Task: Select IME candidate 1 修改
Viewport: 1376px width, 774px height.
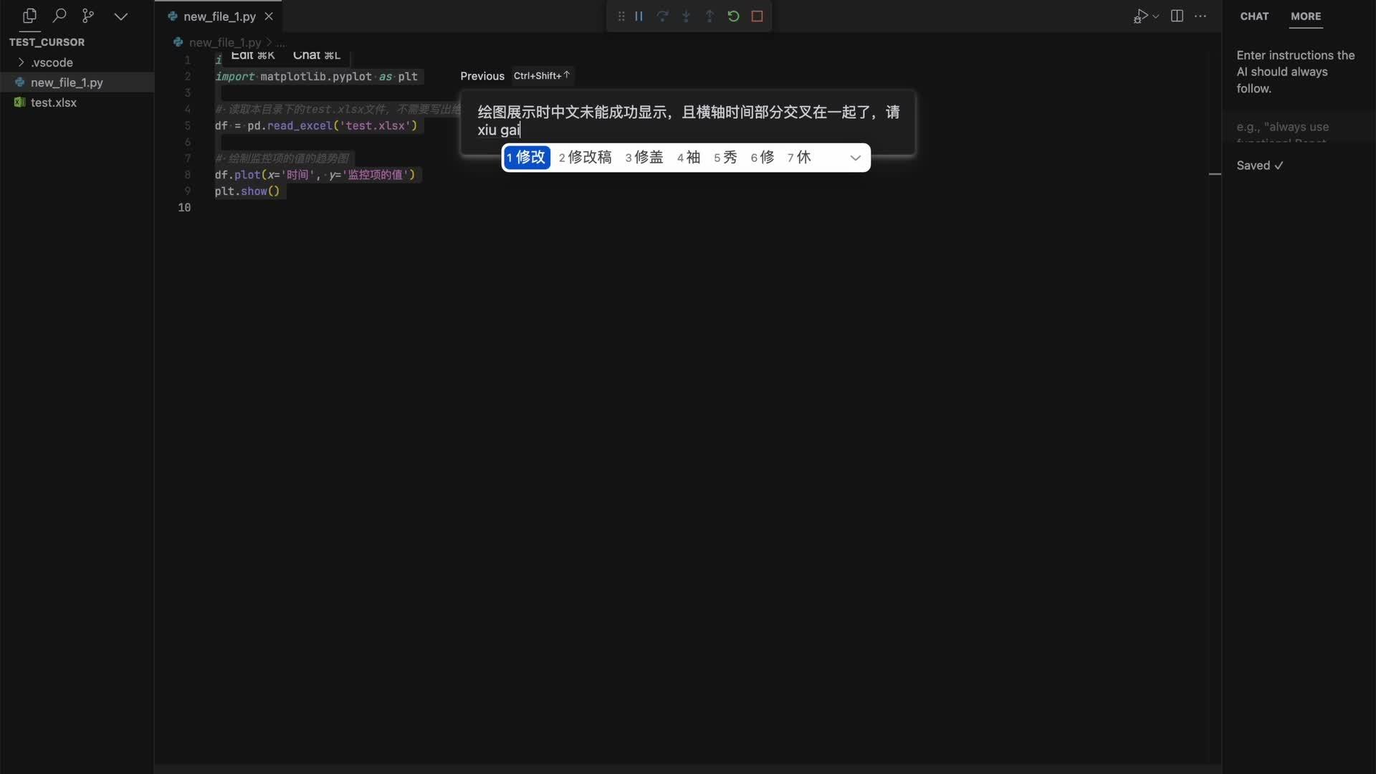Action: pos(526,157)
